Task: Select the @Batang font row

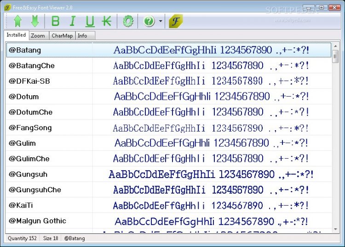Action: 168,50
